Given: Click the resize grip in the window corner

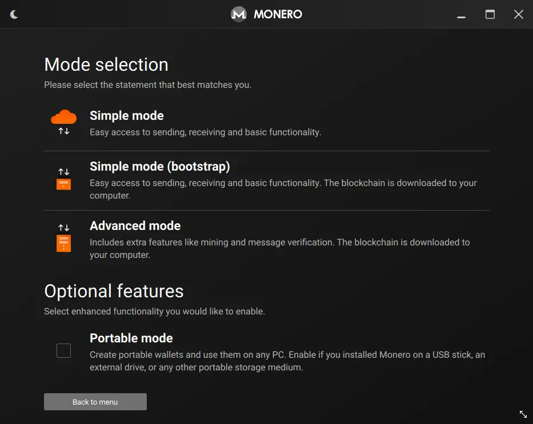Looking at the screenshot, I should [523, 414].
